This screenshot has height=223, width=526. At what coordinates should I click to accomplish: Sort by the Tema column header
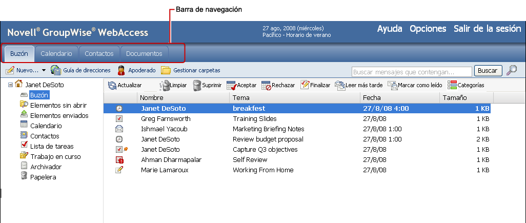coord(295,97)
